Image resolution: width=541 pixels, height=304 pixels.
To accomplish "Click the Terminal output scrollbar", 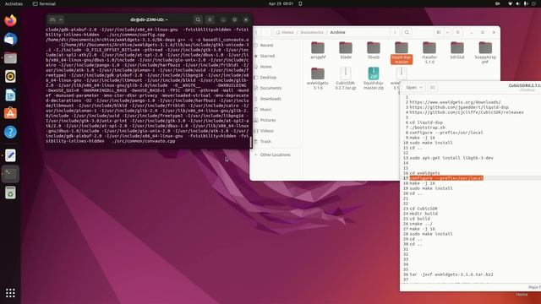I will (x=250, y=142).
